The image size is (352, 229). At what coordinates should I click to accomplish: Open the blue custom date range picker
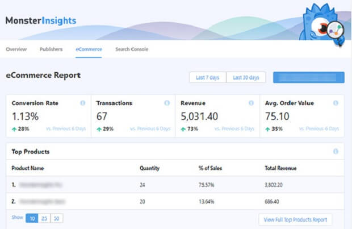tap(309, 77)
